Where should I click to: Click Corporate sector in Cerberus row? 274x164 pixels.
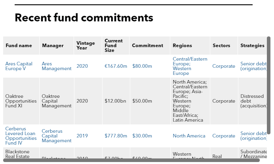tap(224, 136)
